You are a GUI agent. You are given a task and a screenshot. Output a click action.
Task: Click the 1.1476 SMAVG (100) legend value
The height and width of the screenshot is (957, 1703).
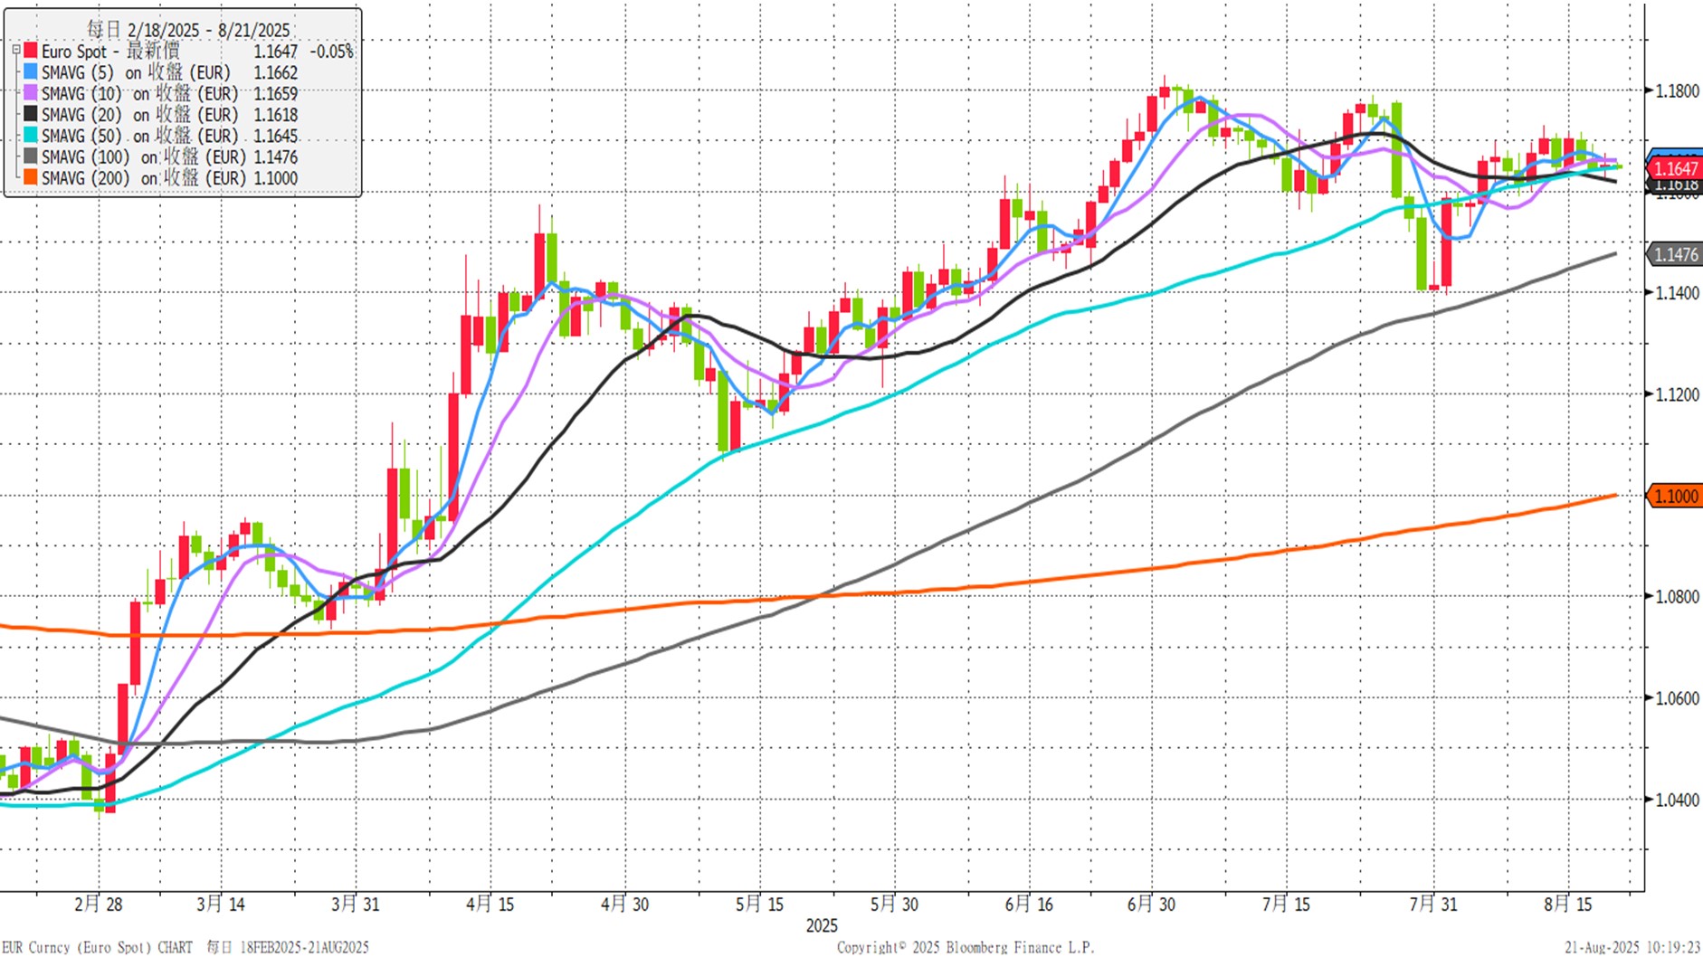coord(275,156)
